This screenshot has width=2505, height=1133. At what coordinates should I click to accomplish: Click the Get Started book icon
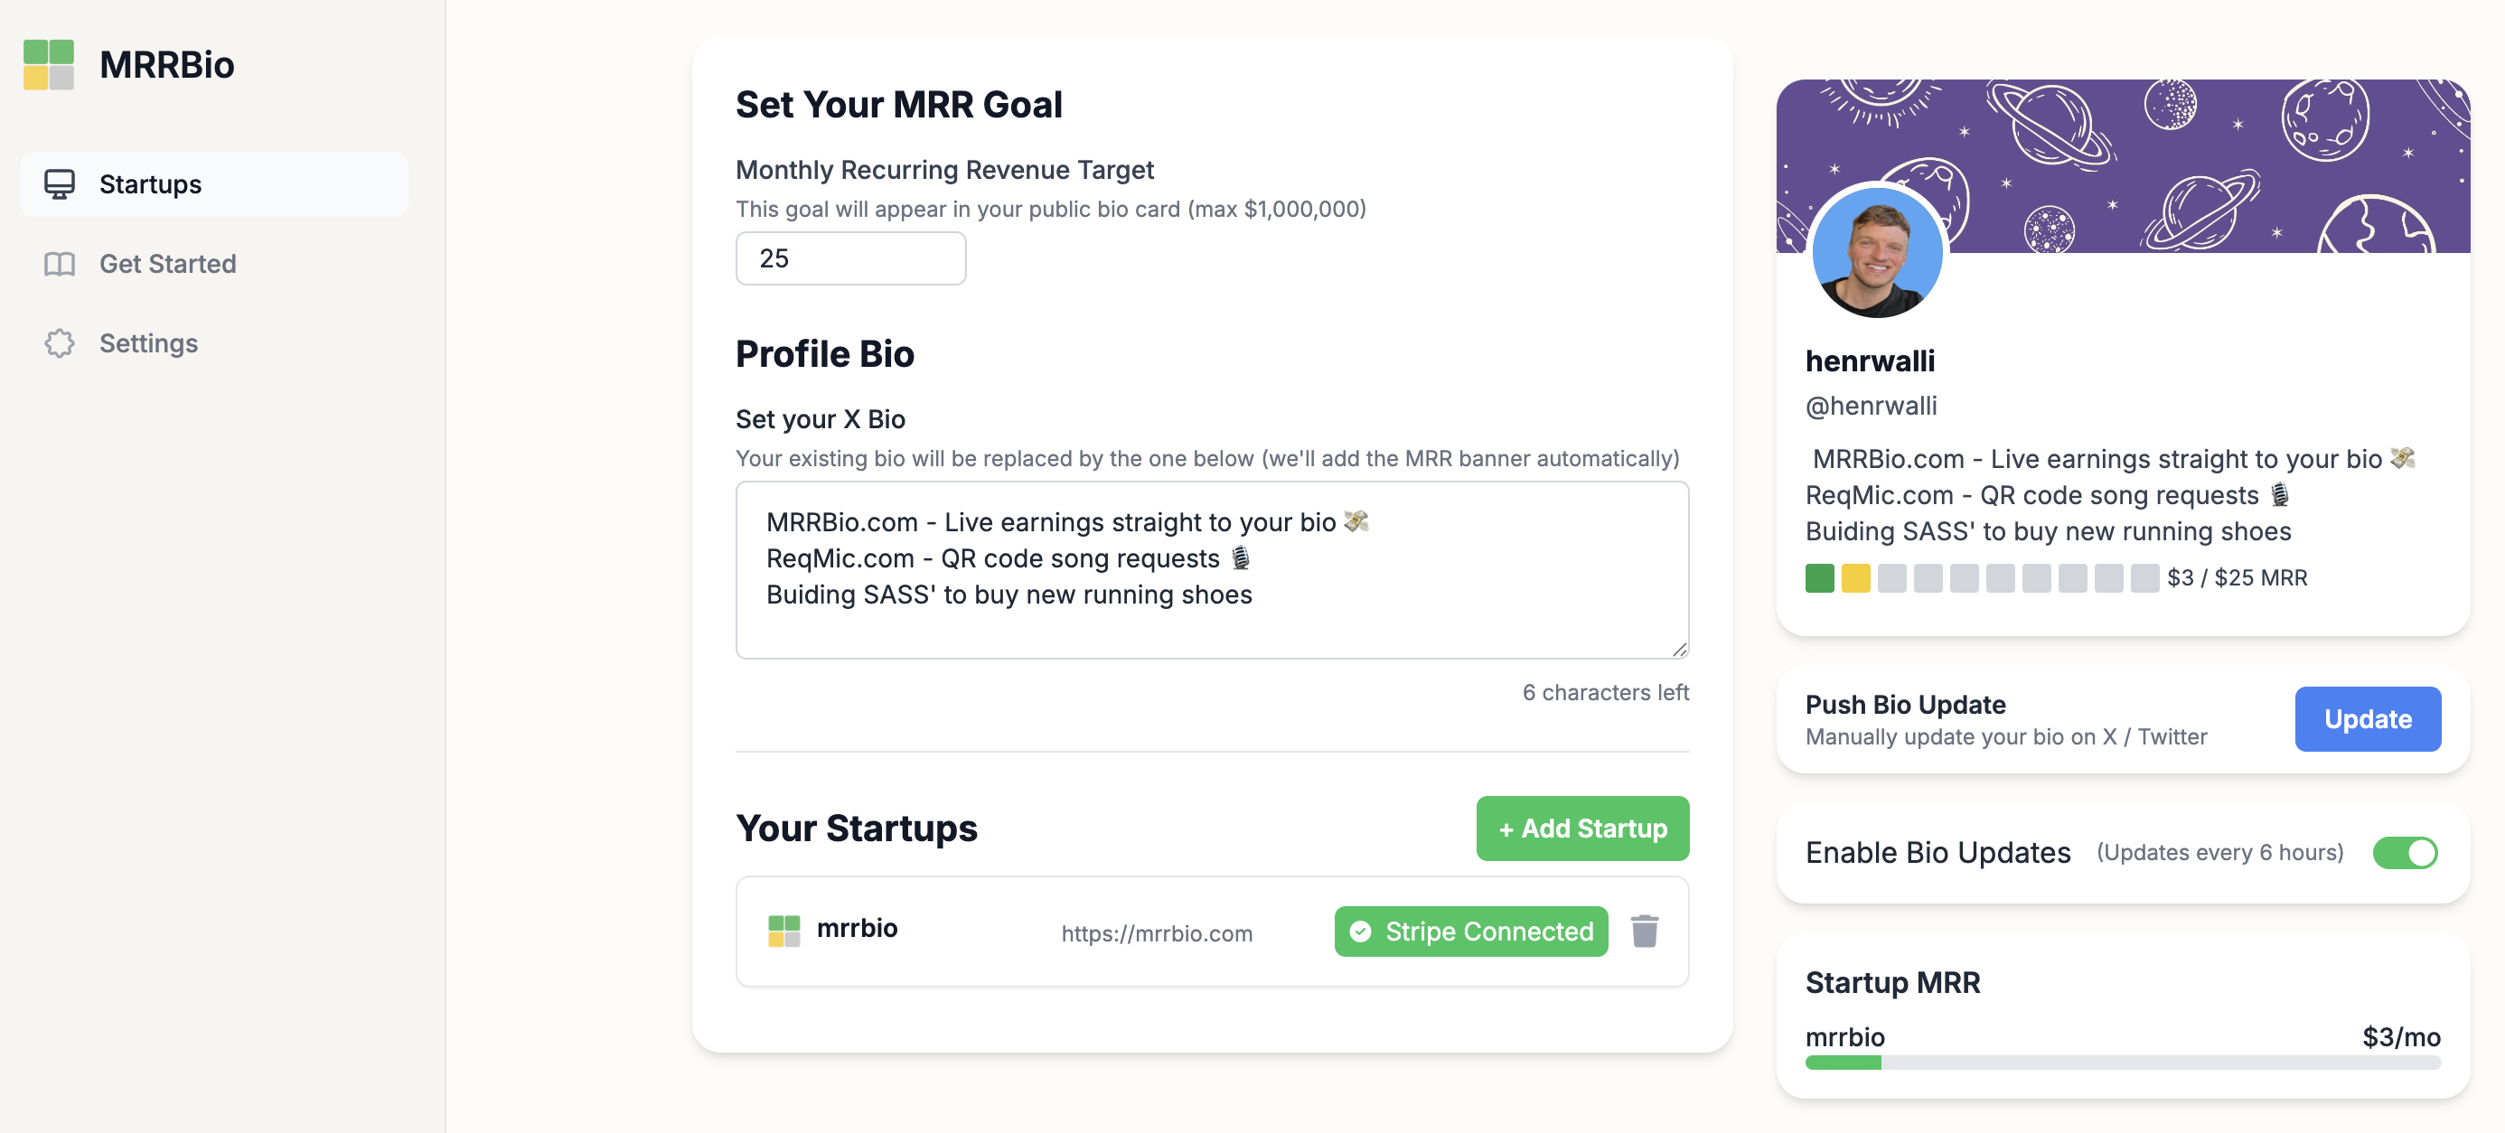click(x=60, y=264)
